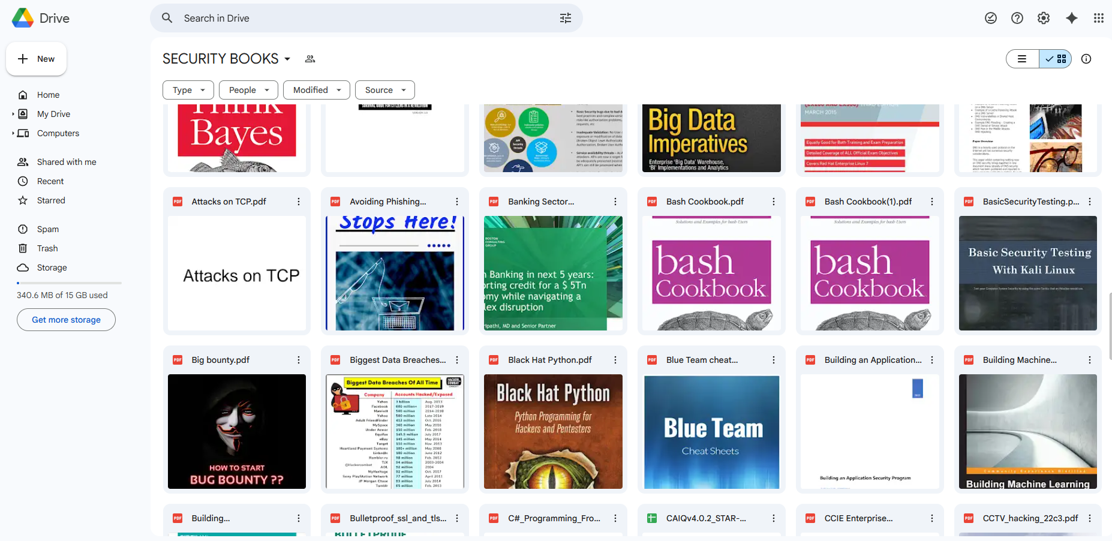Screen dimensions: 1112x541
Task: Open more actions for Building an Application file
Action: [x=932, y=360]
